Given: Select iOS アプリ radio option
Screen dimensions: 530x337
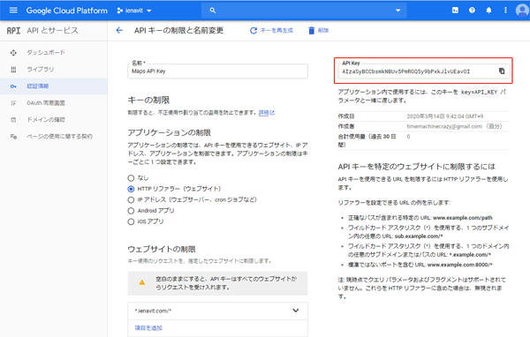Looking at the screenshot, I should pos(131,221).
